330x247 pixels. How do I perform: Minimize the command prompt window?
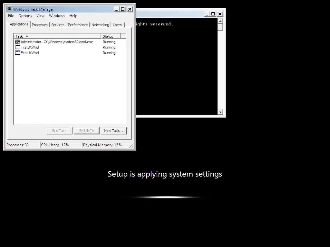tap(207, 14)
